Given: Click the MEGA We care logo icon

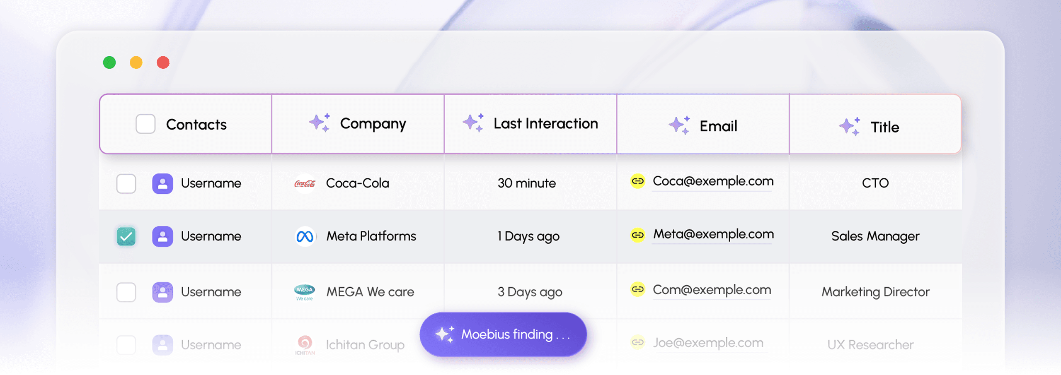Looking at the screenshot, I should click(305, 292).
